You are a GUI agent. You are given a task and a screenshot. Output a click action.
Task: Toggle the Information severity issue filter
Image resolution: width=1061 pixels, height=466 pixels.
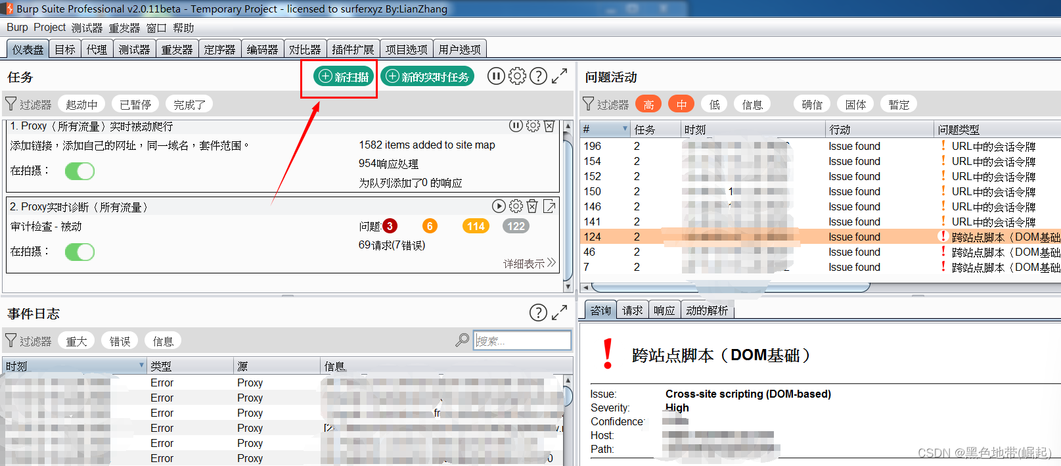(752, 105)
